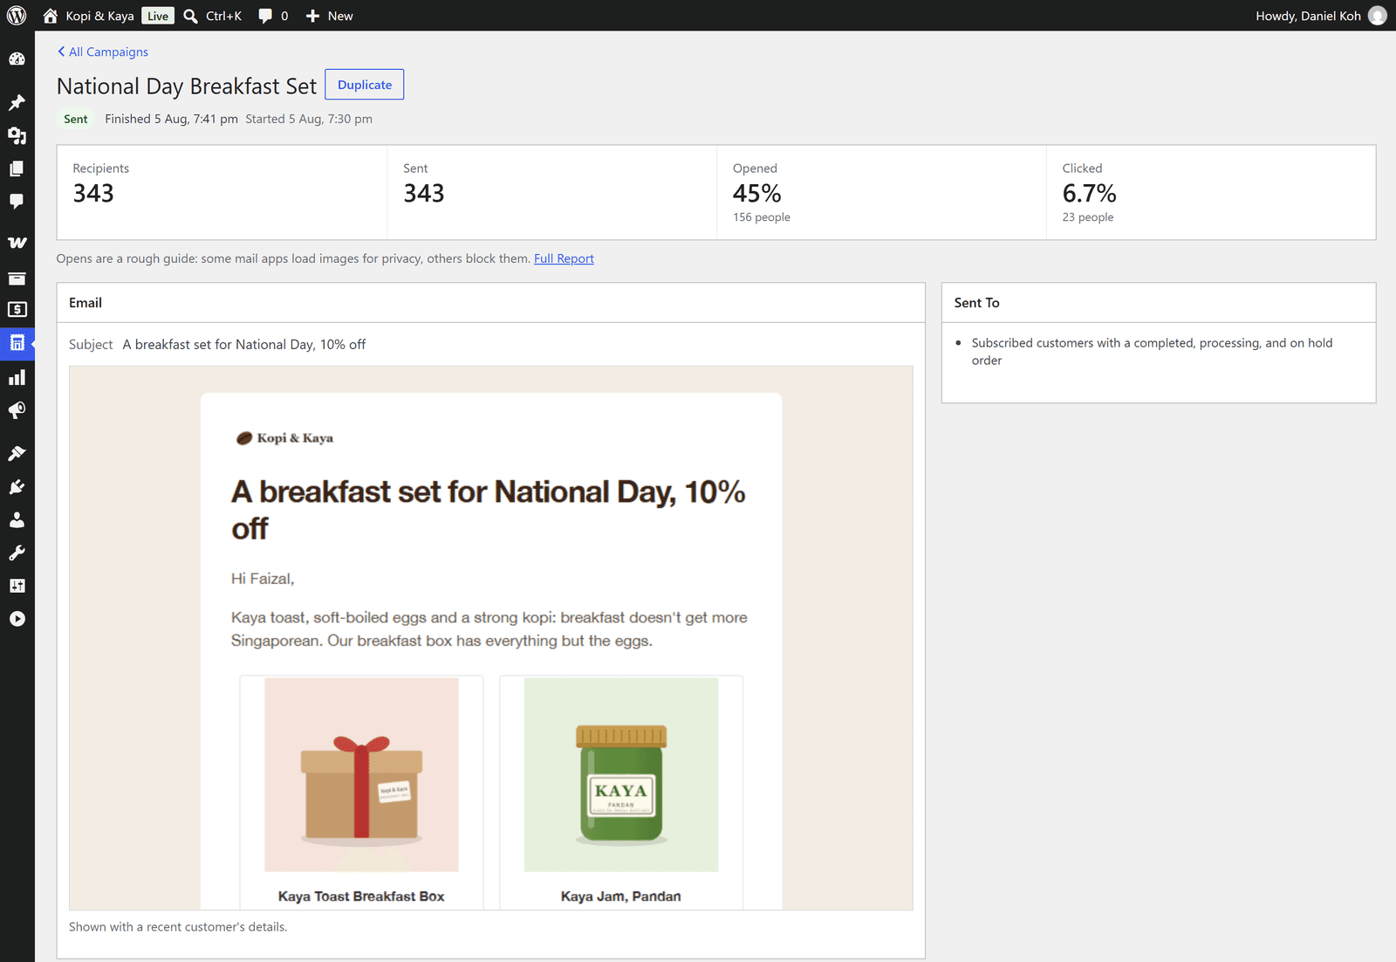
Task: Click the Kopi & Kaya email logo
Action: click(284, 438)
